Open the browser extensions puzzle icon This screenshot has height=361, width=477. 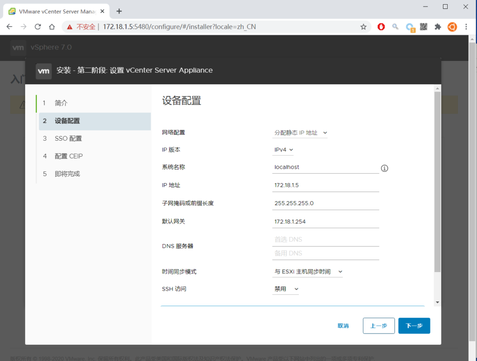click(437, 27)
